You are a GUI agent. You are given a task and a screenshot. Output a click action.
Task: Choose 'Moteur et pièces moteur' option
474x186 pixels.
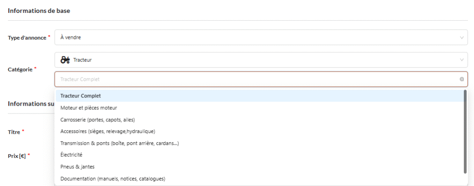[x=88, y=108]
